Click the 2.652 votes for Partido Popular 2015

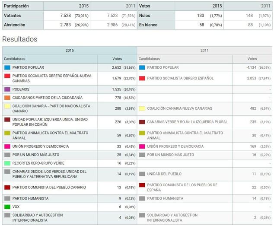[117, 67]
